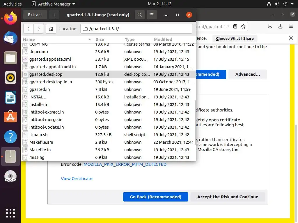This screenshot has height=223, width=298.
Task: Sort by Modified column header
Action: [x=163, y=39]
